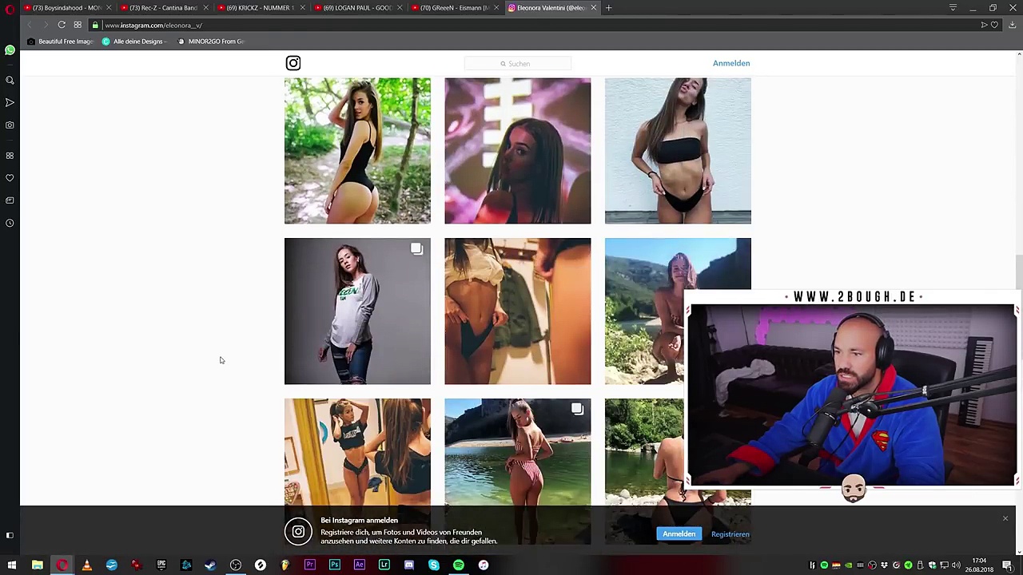The image size is (1023, 575).
Task: Click the Instagram logo in the header
Action: click(x=293, y=63)
